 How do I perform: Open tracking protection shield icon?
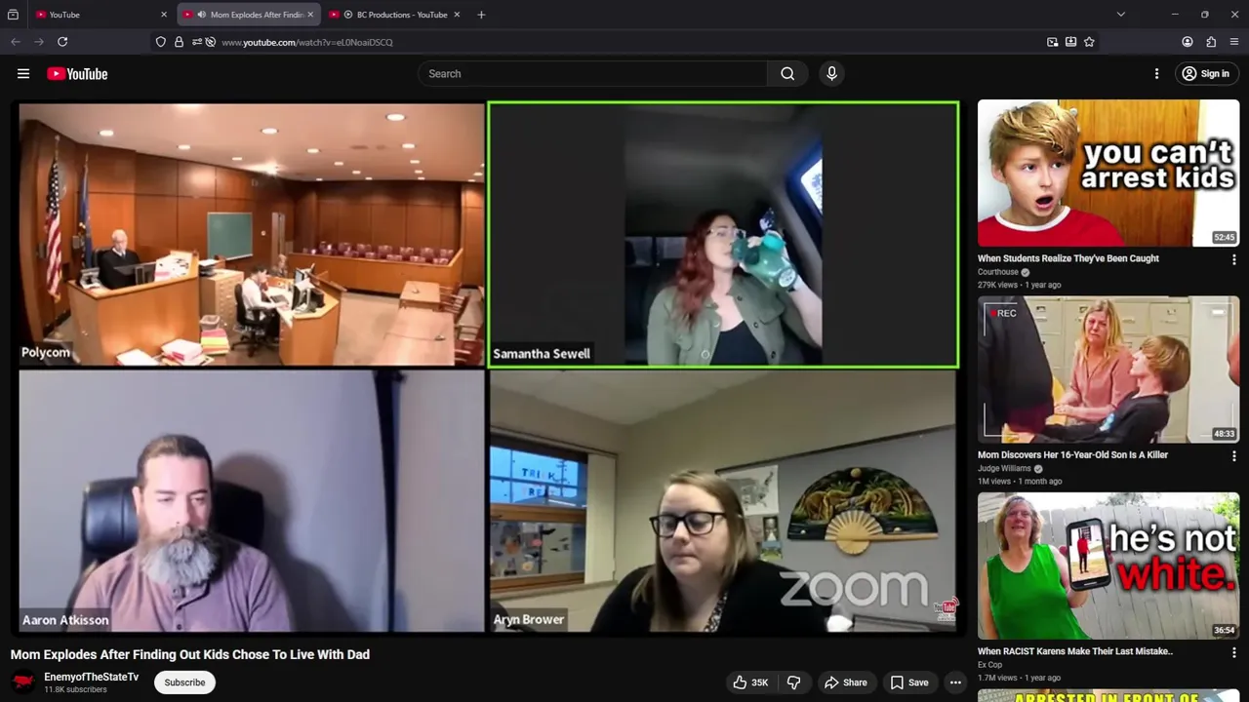(x=161, y=42)
